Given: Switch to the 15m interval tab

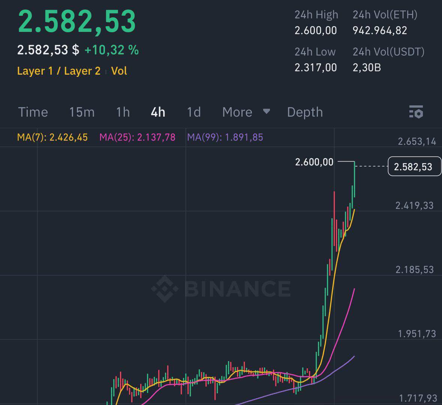Looking at the screenshot, I should click(x=82, y=112).
